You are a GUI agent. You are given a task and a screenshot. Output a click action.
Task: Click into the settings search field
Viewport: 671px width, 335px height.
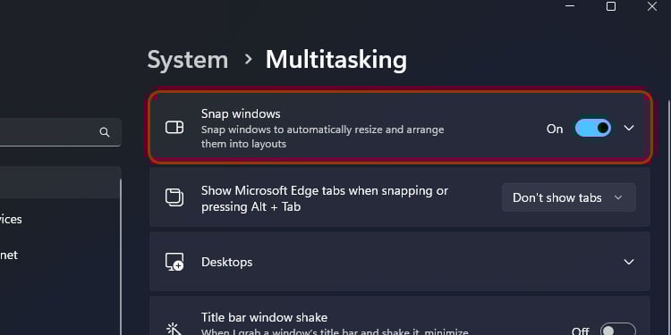click(60, 132)
